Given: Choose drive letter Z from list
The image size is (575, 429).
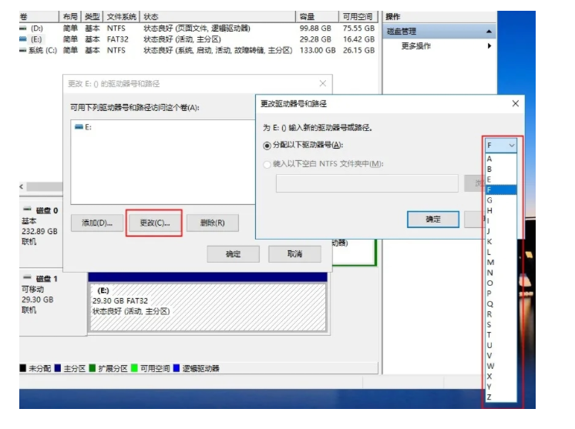Looking at the screenshot, I should tap(490, 397).
